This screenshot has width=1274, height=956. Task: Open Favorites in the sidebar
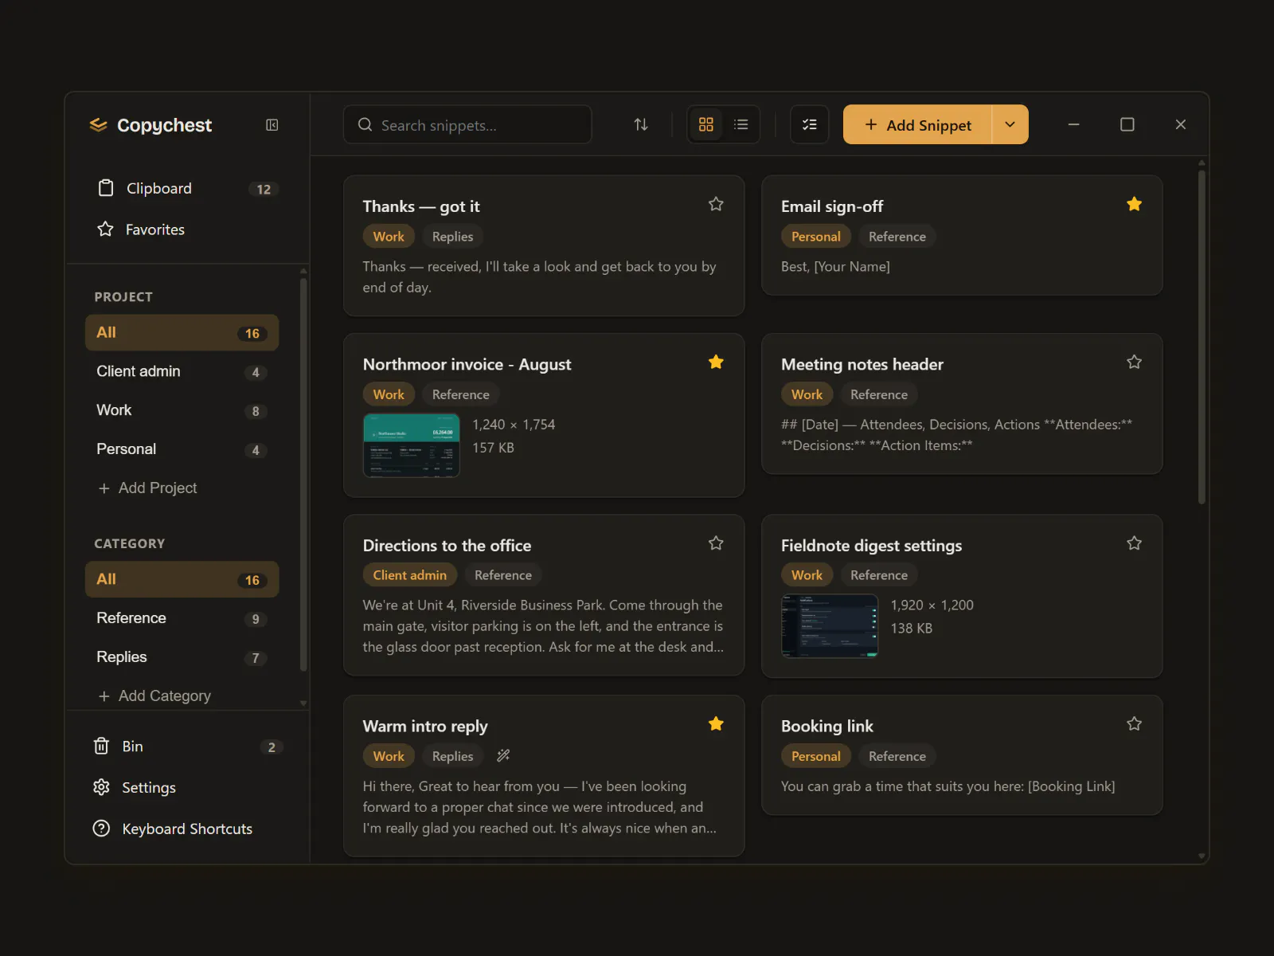pos(182,229)
